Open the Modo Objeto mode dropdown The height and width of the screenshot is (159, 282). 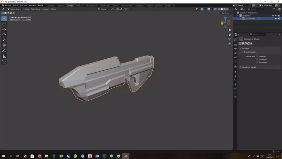tap(16, 9)
